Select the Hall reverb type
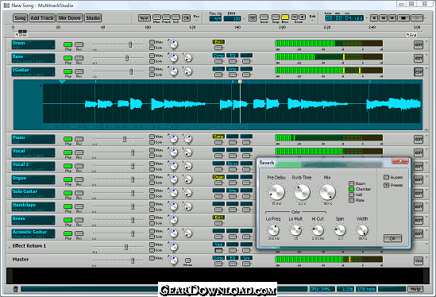The height and width of the screenshot is (297, 436). pyautogui.click(x=352, y=195)
